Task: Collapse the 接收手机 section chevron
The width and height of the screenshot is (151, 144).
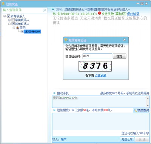Action: [x=54, y=93]
